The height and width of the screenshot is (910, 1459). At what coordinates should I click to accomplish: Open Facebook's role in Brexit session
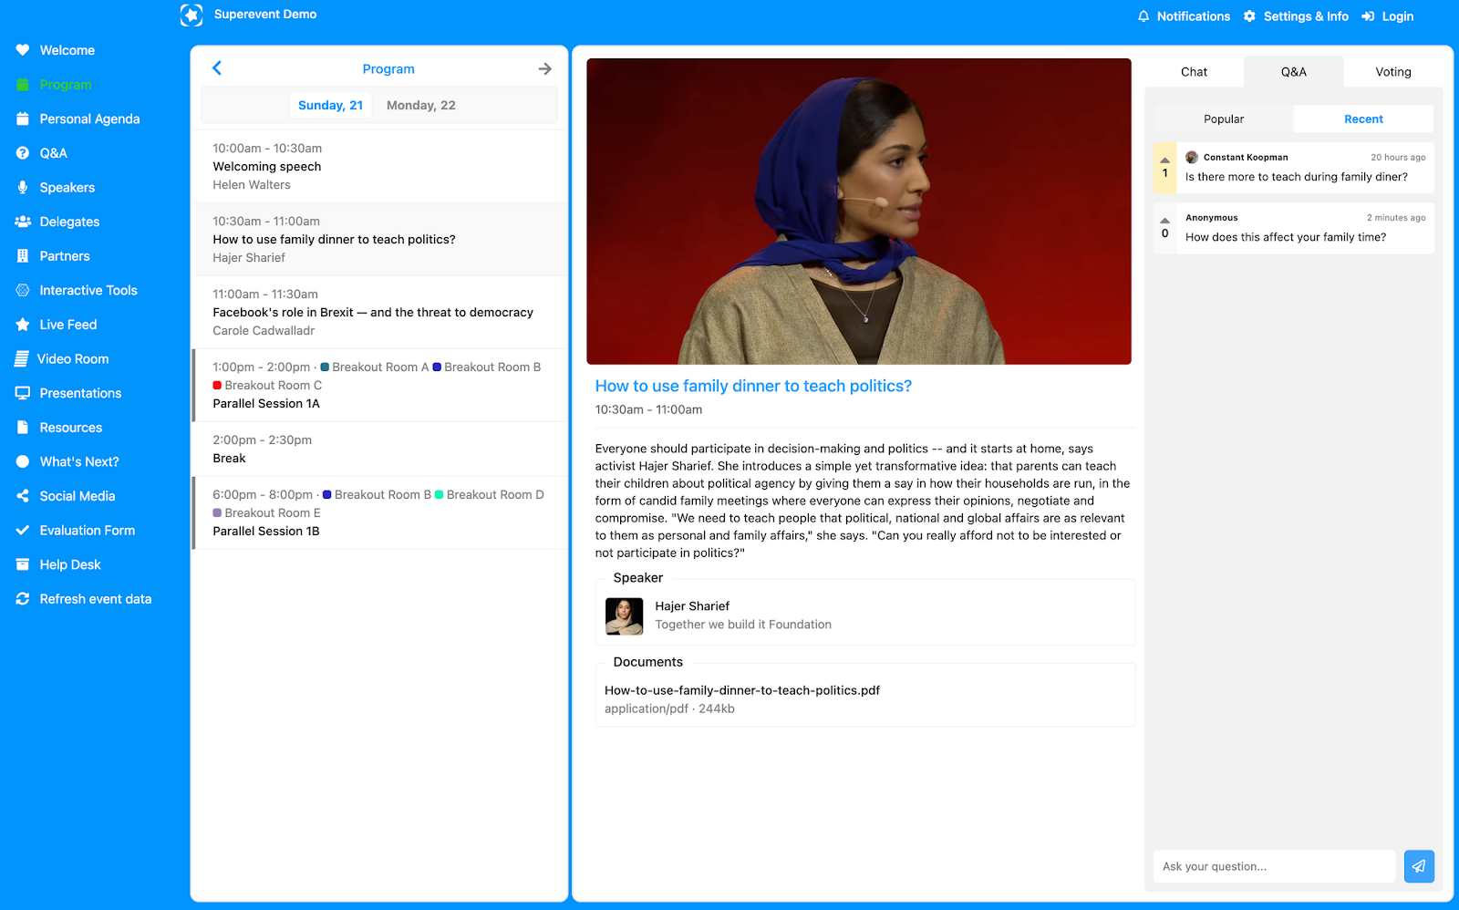click(x=379, y=313)
